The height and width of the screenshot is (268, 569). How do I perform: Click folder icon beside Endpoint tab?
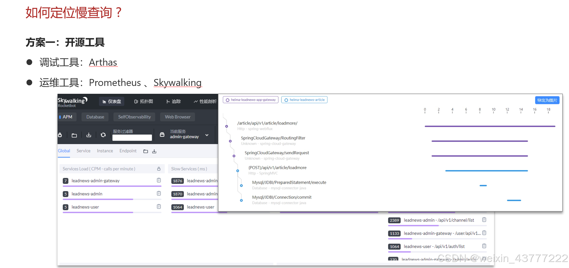tap(146, 151)
